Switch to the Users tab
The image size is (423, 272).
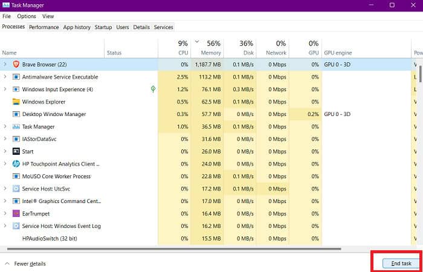point(123,27)
